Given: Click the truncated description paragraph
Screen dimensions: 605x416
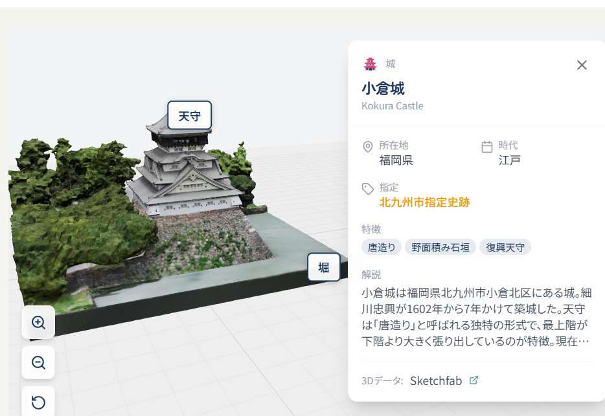Looking at the screenshot, I should 477,317.
